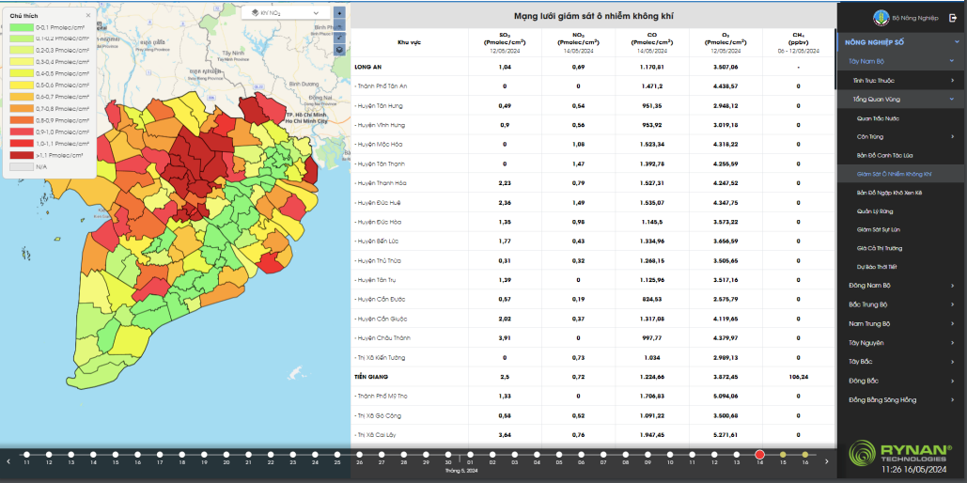Advance timeline with the right arrow
967x483 pixels.
[x=826, y=461]
